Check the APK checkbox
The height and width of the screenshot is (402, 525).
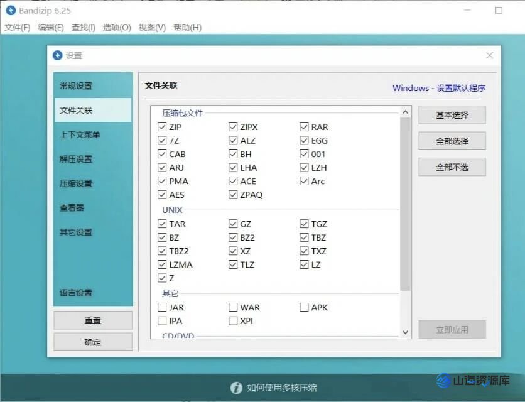coord(305,308)
